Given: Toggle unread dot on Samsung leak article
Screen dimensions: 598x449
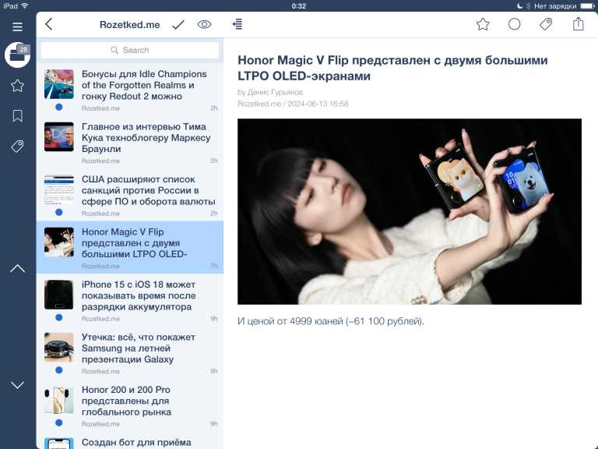Looking at the screenshot, I should [58, 370].
